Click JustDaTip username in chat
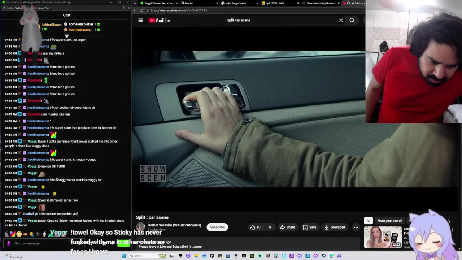Viewport: 462px width, 260px height. tap(30, 214)
